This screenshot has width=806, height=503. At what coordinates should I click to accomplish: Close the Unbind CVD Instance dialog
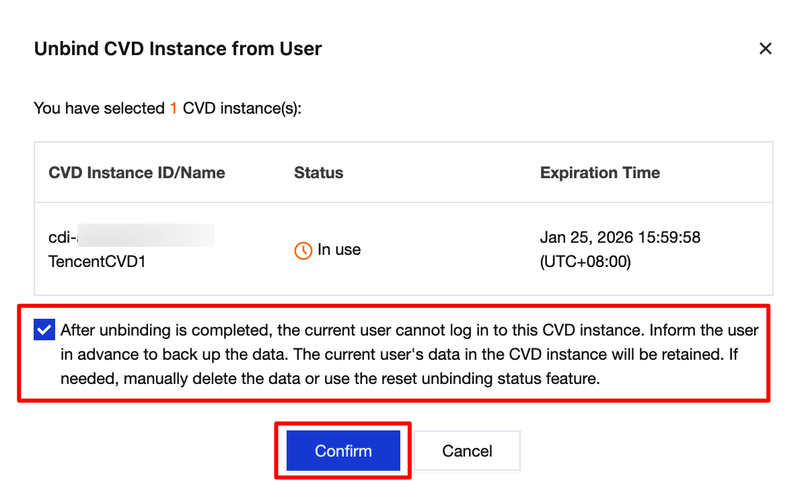[765, 48]
